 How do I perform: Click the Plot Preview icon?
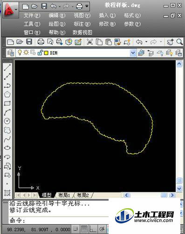50,42
